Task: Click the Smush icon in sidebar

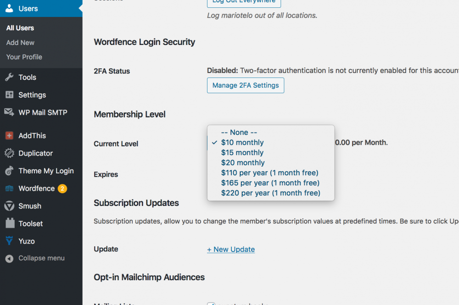Action: [x=9, y=206]
